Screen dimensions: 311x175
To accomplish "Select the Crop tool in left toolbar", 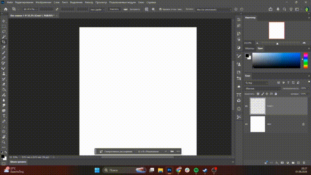I will tap(4, 42).
